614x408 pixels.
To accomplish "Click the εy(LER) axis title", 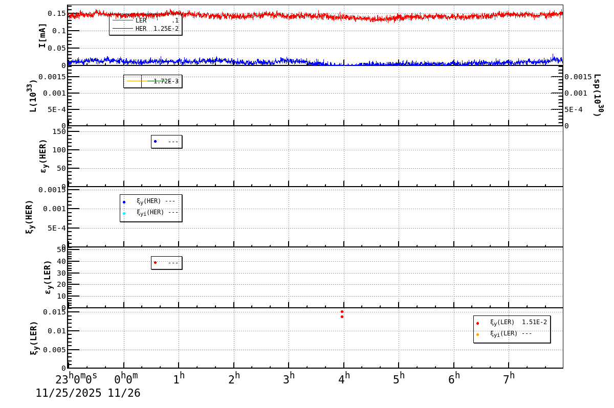I will [49, 277].
